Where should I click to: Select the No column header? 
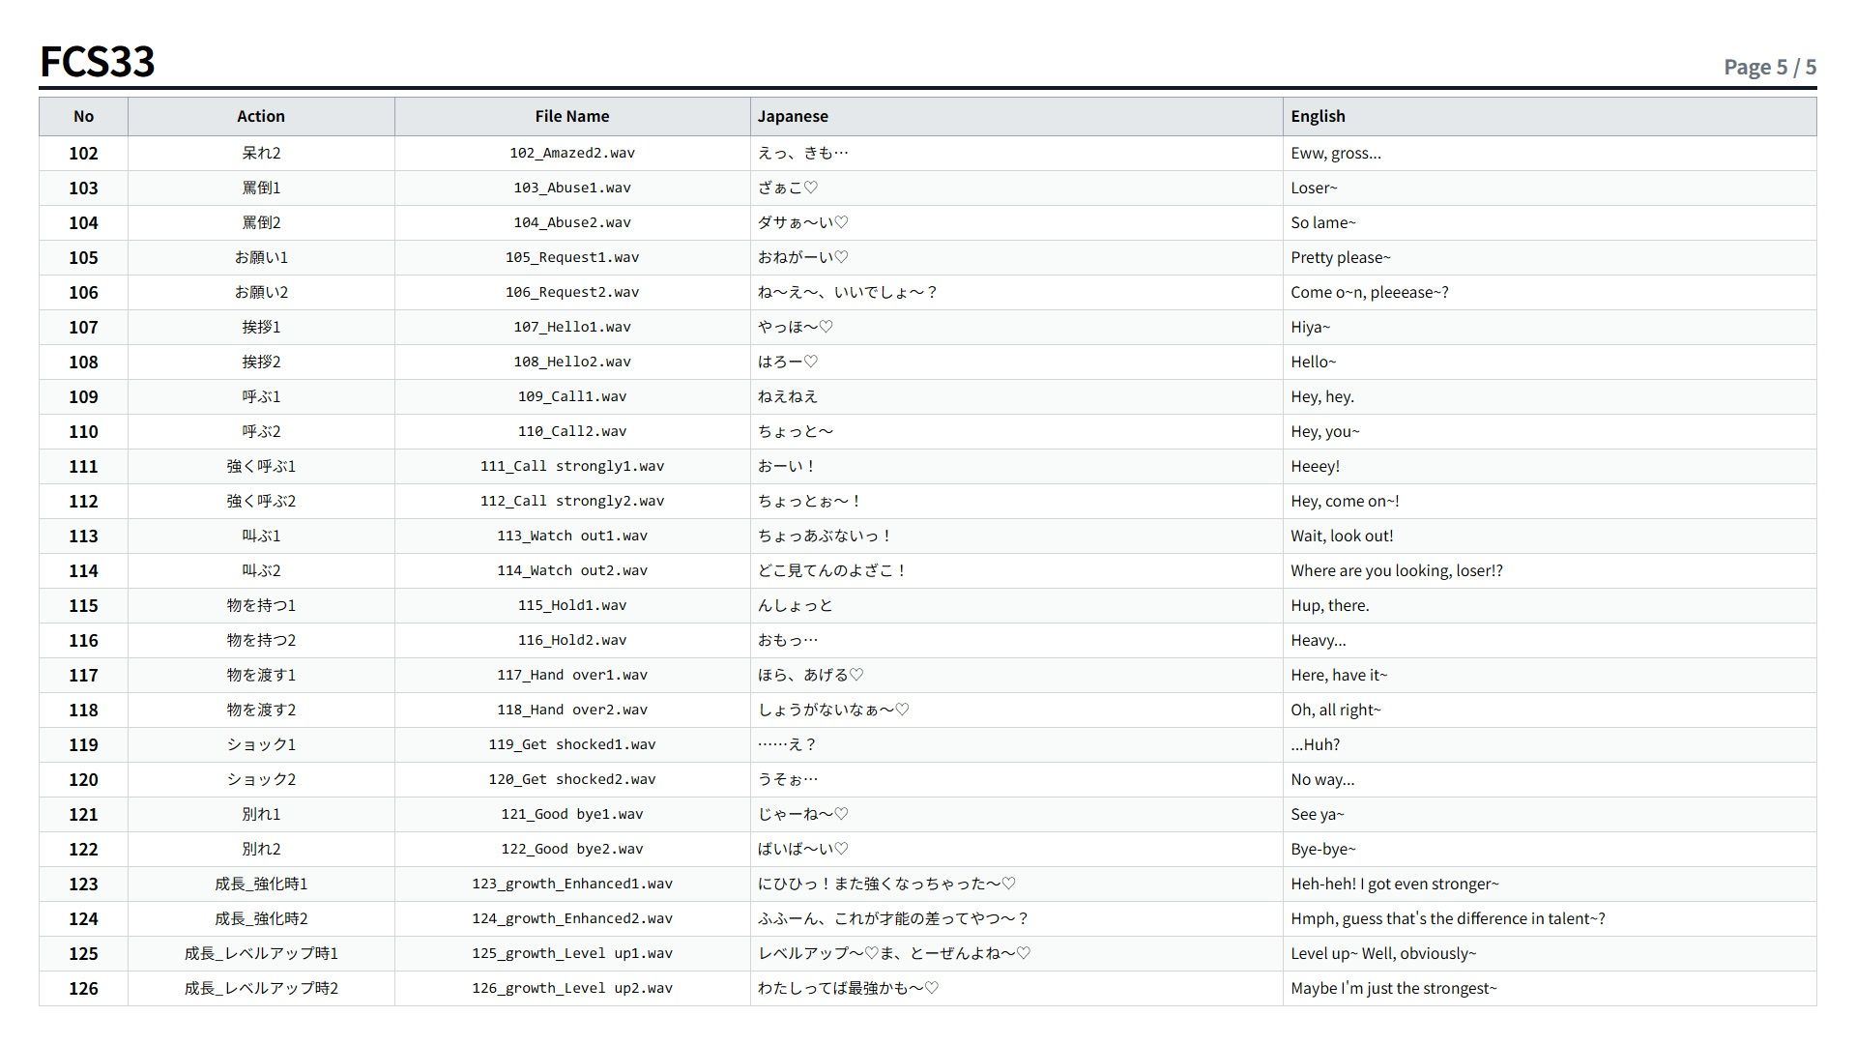[x=83, y=116]
